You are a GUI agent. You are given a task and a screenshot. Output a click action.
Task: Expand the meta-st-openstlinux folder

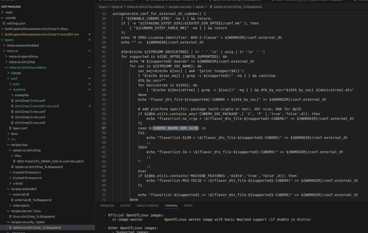click(x=6, y=56)
